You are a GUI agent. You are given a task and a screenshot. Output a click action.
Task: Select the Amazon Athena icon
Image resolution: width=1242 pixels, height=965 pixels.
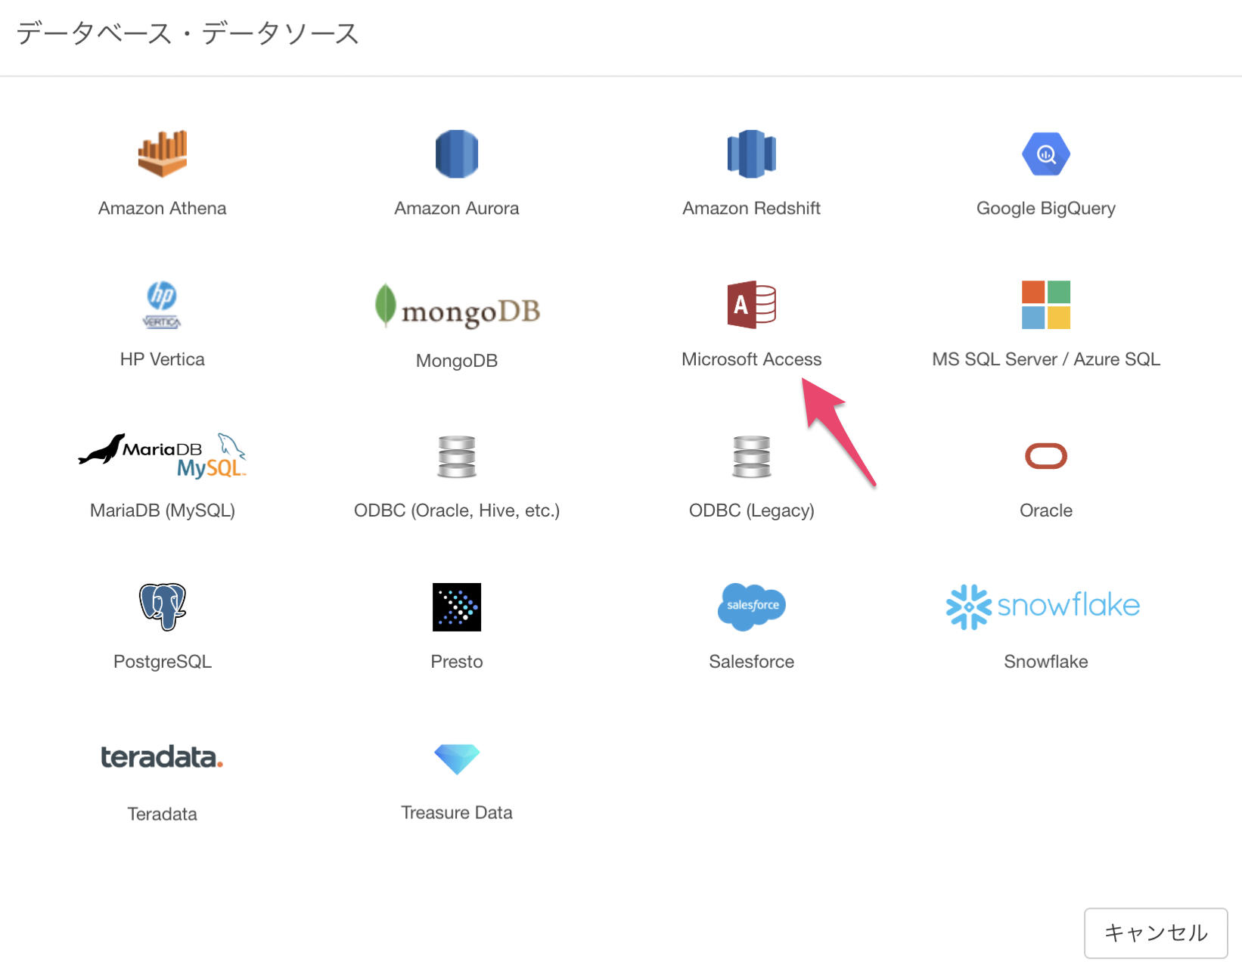pyautogui.click(x=162, y=154)
